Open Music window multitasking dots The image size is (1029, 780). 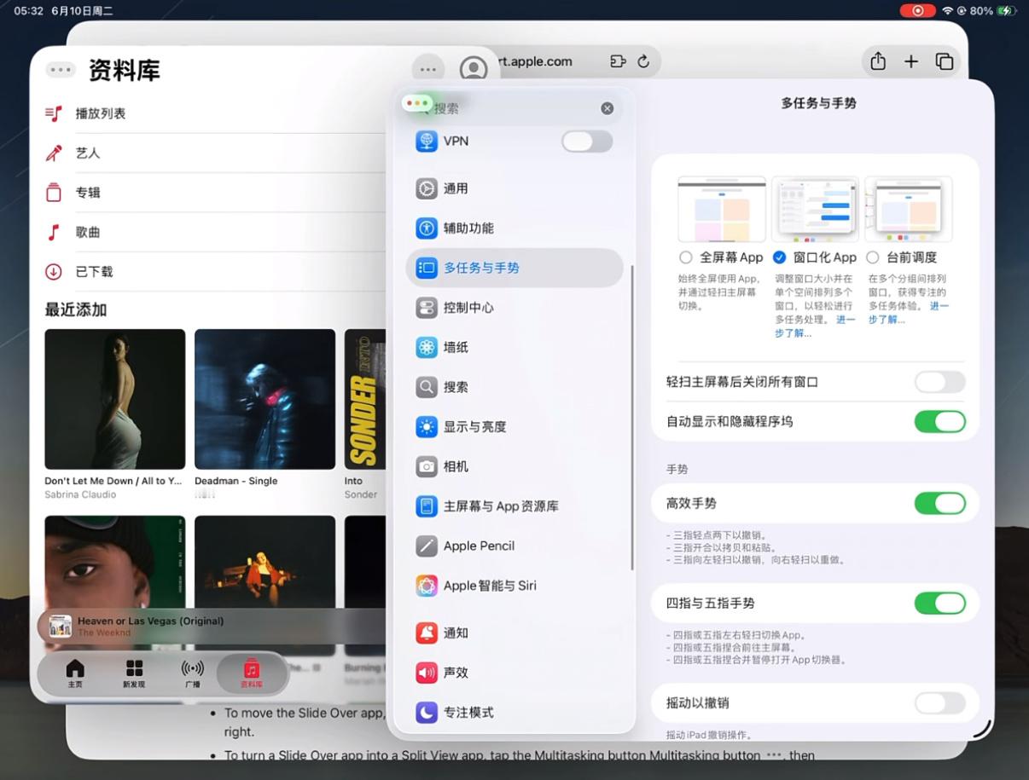click(x=61, y=70)
